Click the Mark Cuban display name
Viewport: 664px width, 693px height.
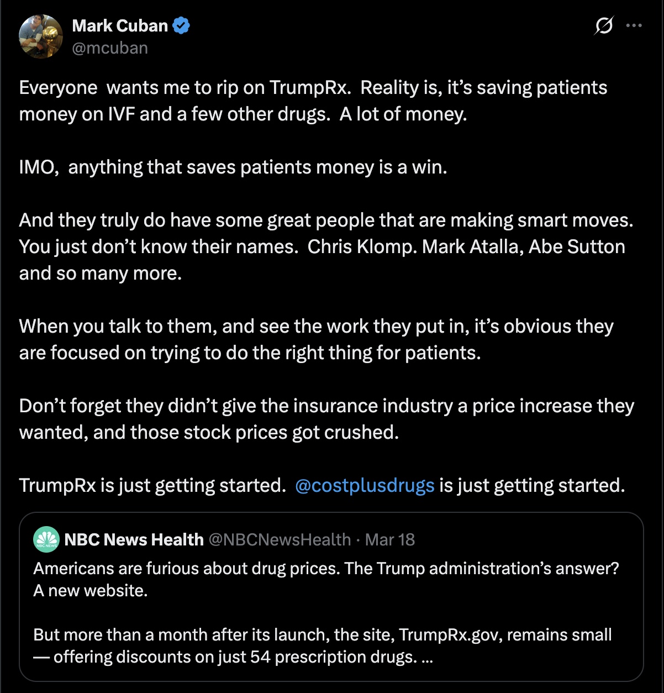[x=119, y=25]
